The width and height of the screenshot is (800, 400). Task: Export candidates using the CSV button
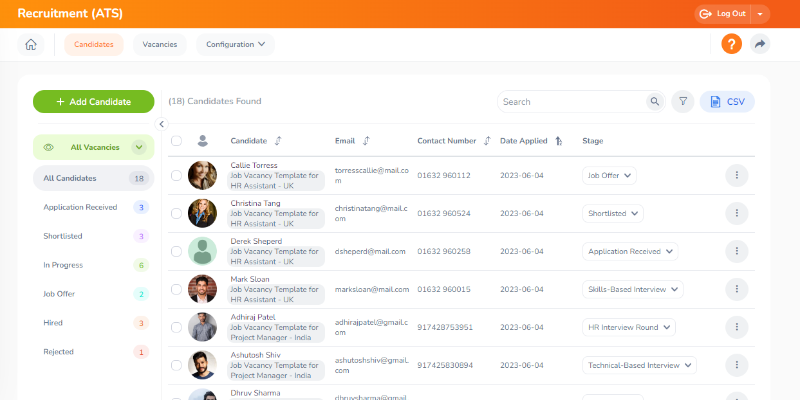pyautogui.click(x=727, y=102)
